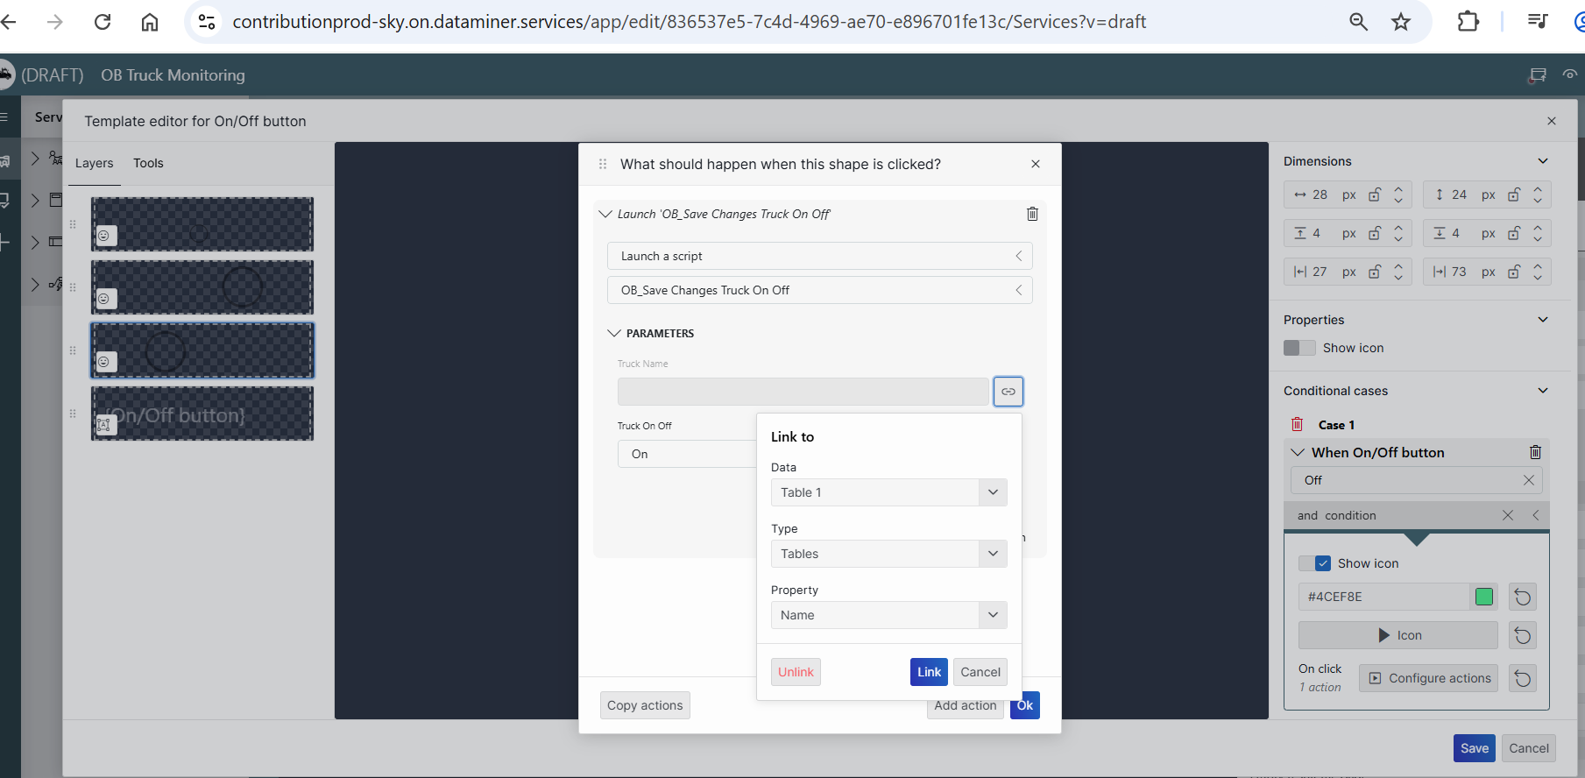Open the Data dropdown showing Table 1
Screen dimensions: 1585x778
point(888,492)
